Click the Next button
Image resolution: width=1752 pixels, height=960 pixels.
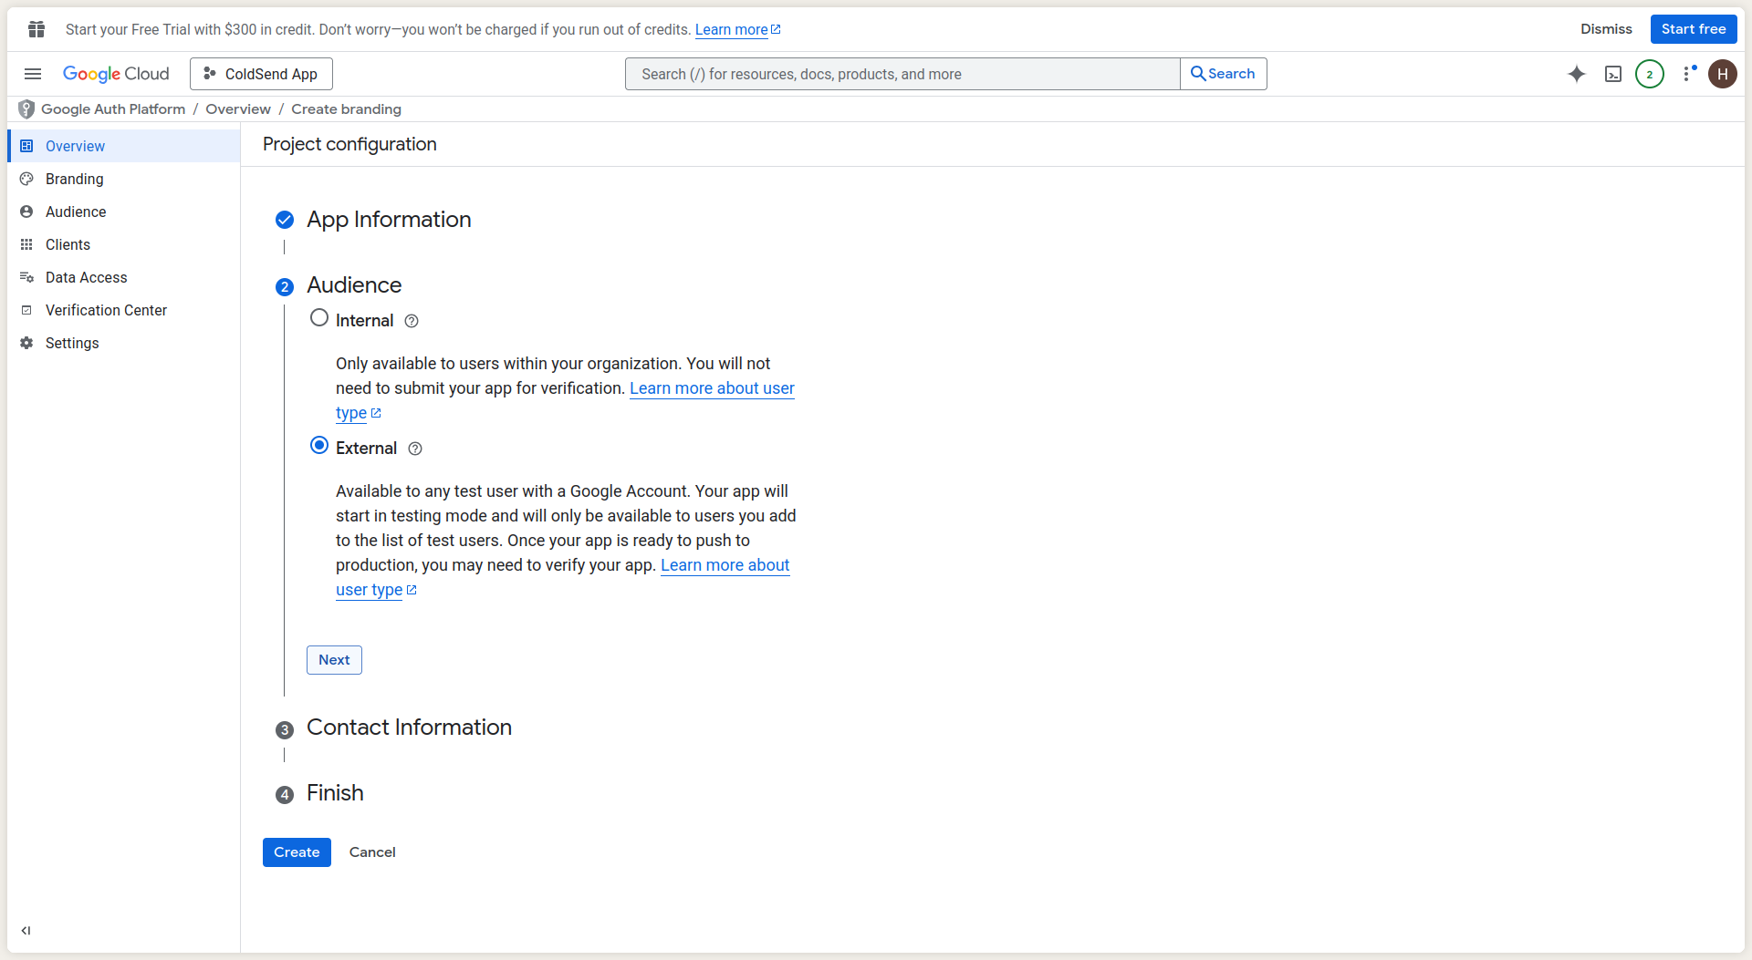tap(334, 660)
